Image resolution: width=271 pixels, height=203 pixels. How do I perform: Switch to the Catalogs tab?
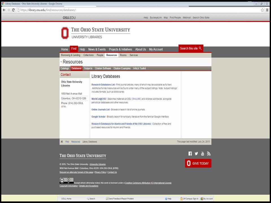(x=65, y=68)
